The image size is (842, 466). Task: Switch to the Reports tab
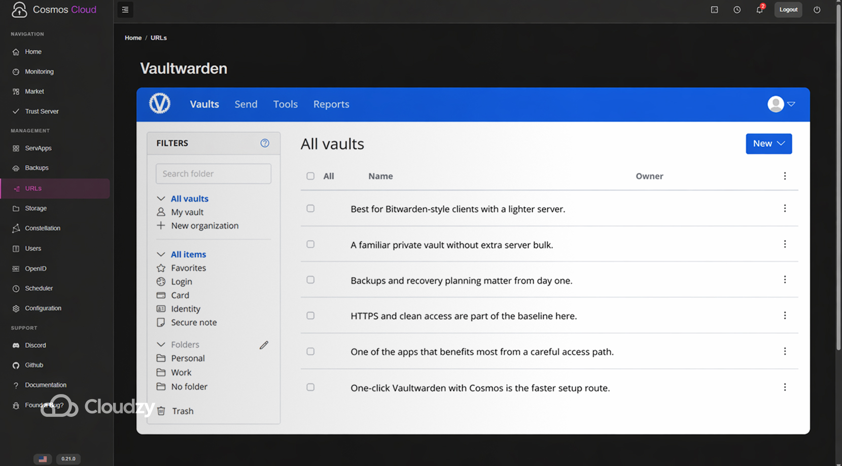coord(331,104)
